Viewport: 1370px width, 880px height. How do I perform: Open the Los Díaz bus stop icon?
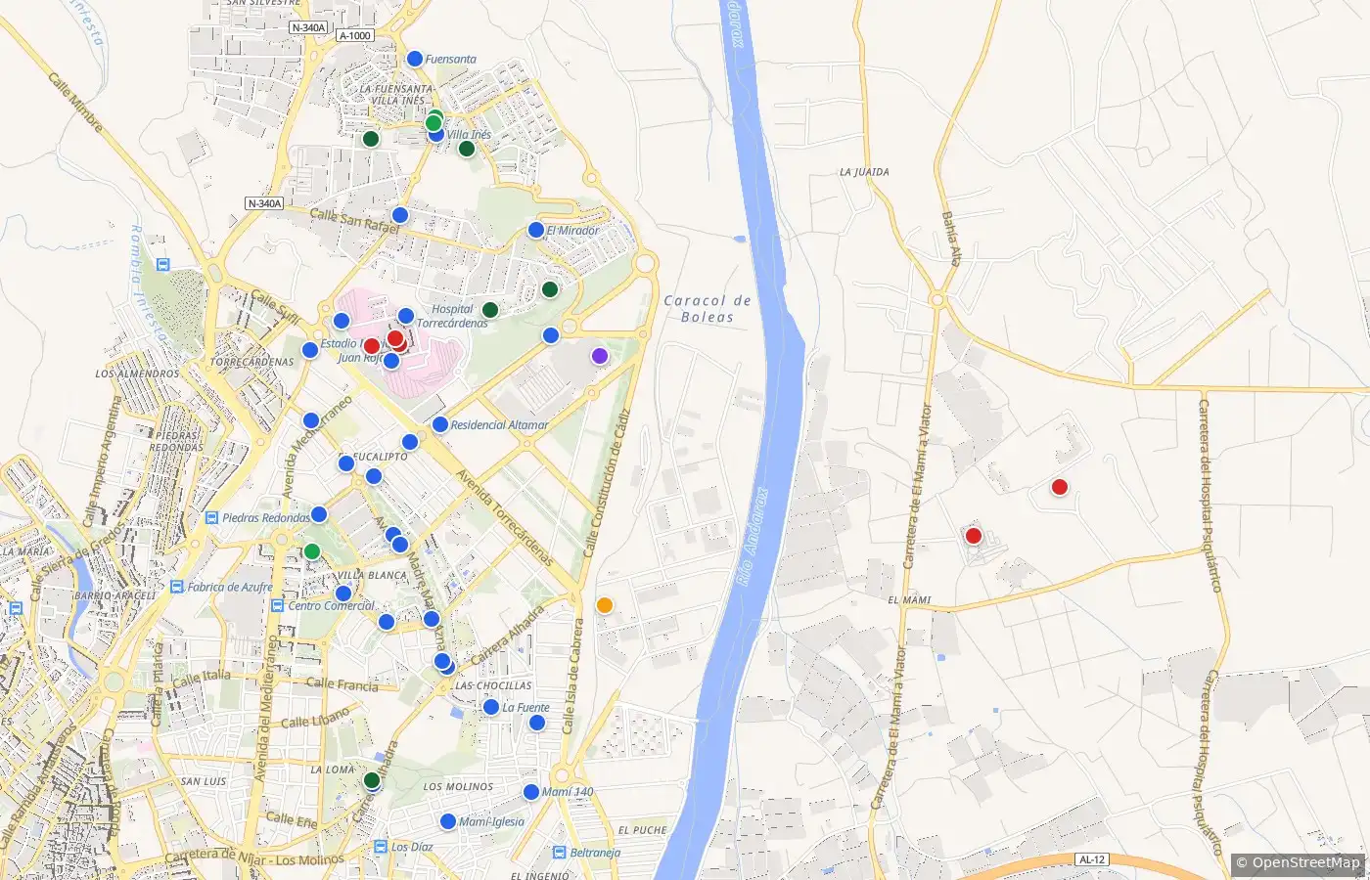(x=381, y=847)
